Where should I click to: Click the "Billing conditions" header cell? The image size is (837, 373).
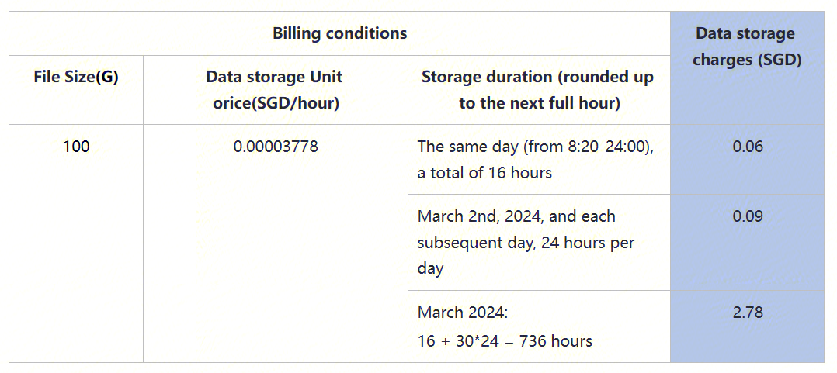[339, 33]
